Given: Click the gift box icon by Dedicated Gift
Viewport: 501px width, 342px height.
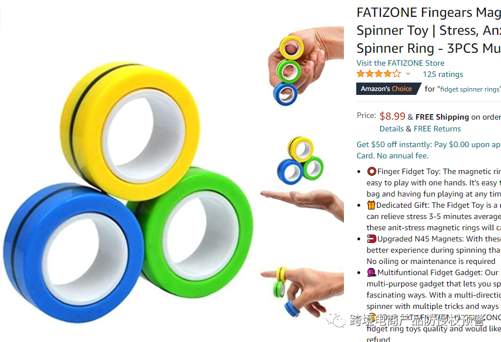Looking at the screenshot, I should pos(371,205).
